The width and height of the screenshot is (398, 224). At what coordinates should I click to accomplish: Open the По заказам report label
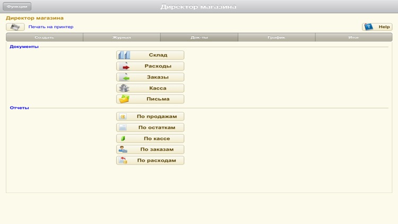point(157,149)
